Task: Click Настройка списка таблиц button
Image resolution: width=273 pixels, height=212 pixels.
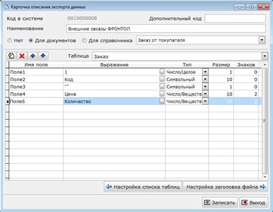Action: [143, 187]
